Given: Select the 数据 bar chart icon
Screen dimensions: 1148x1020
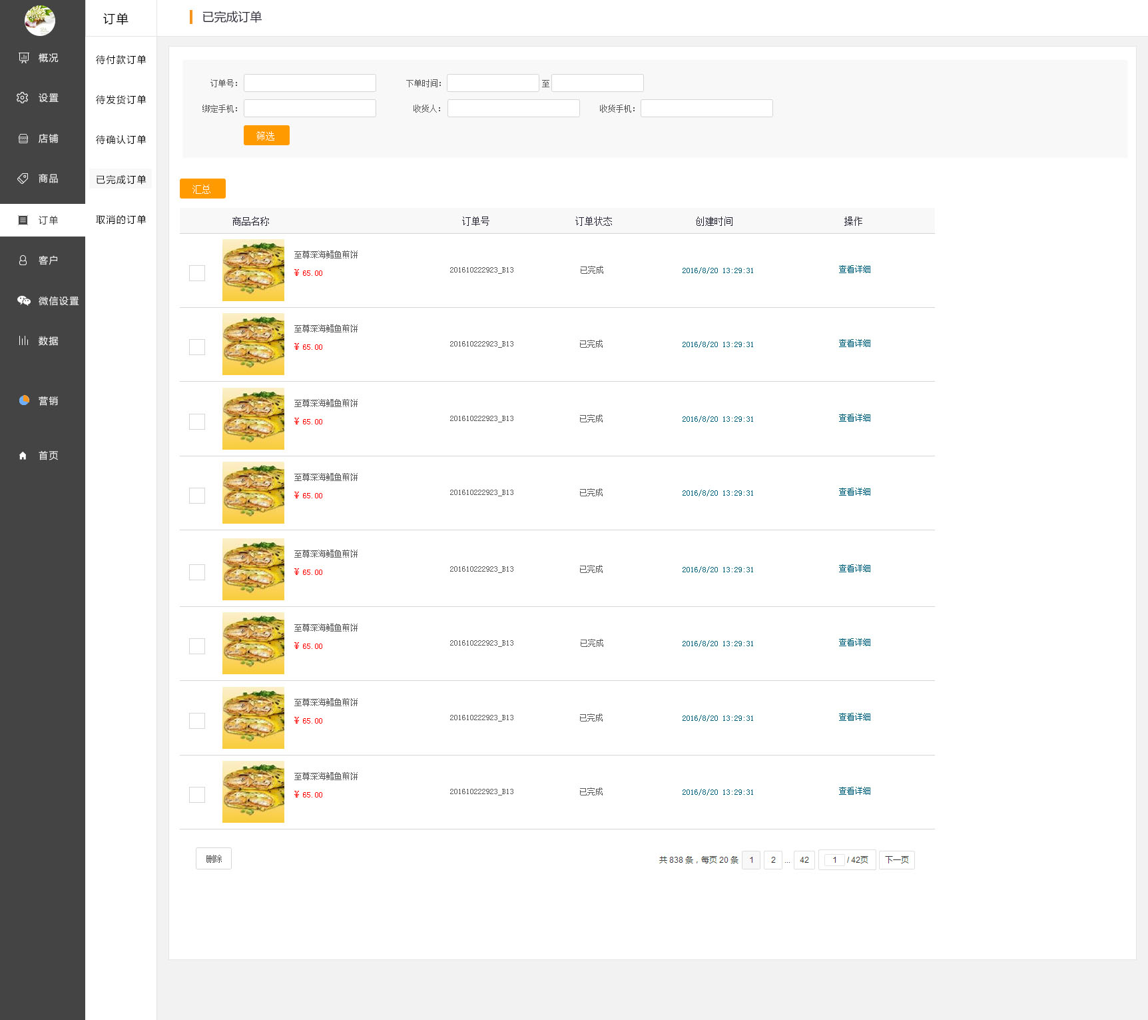Looking at the screenshot, I should pos(23,340).
